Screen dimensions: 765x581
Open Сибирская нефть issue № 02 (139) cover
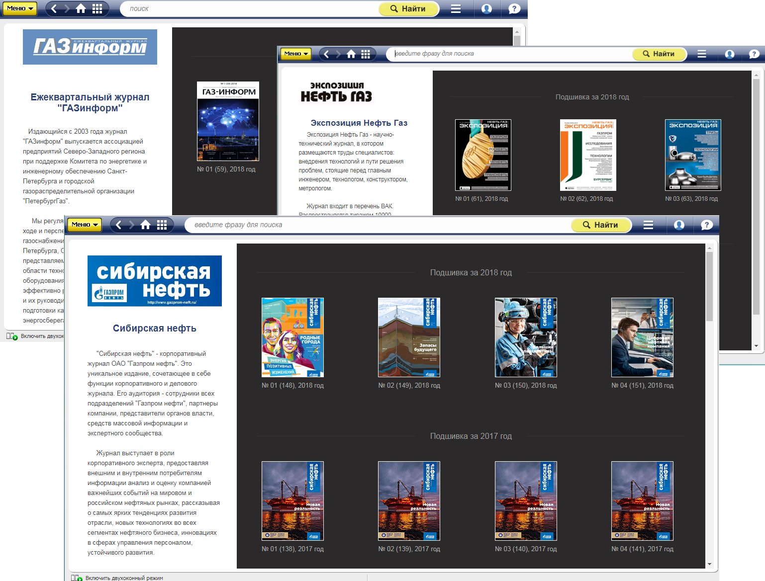pyautogui.click(x=409, y=501)
